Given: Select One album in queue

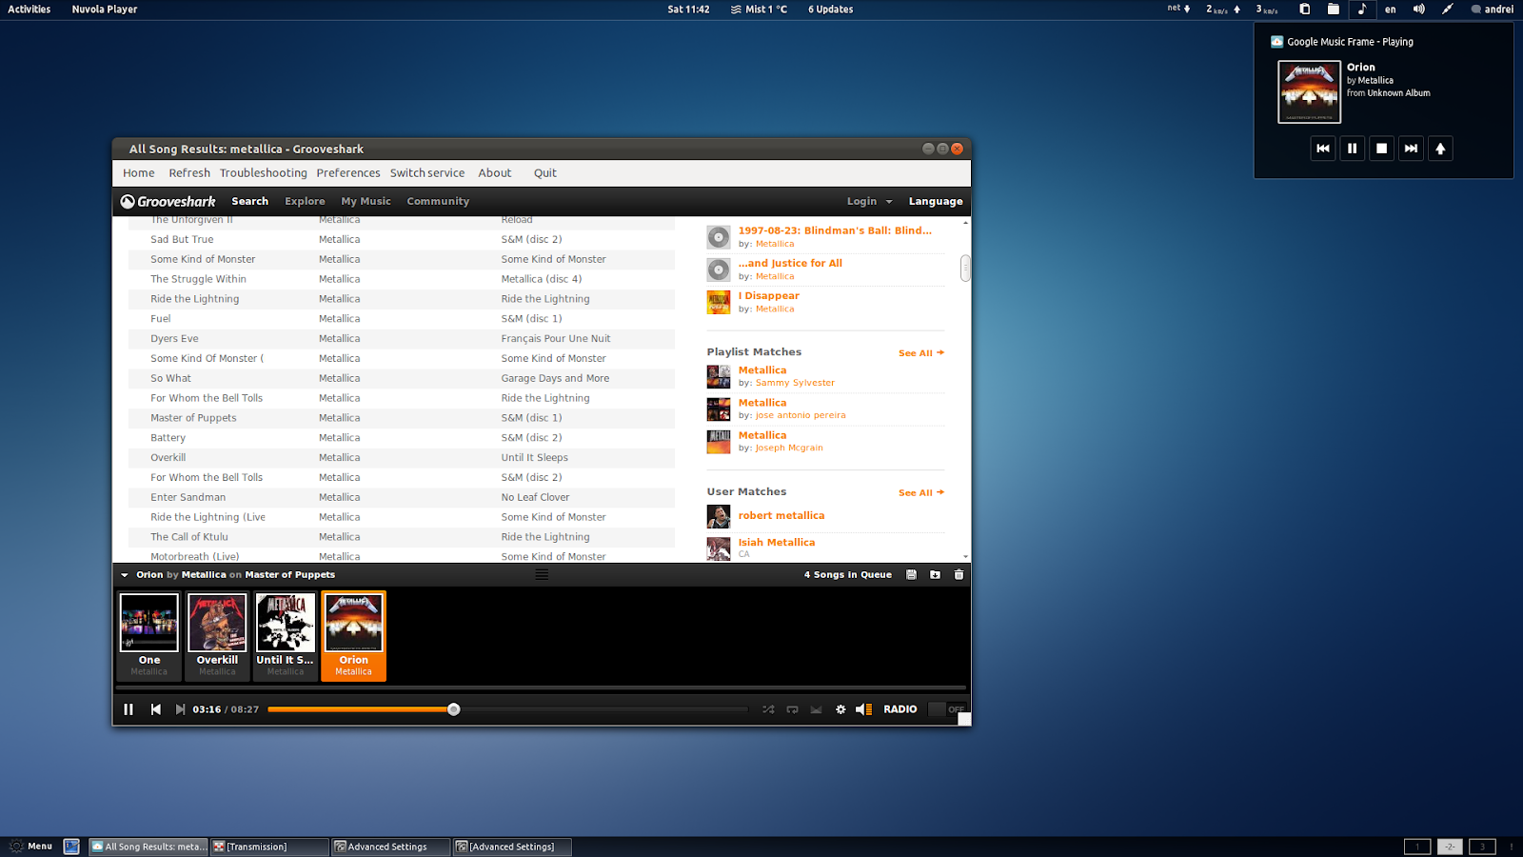Looking at the screenshot, I should tap(148, 635).
